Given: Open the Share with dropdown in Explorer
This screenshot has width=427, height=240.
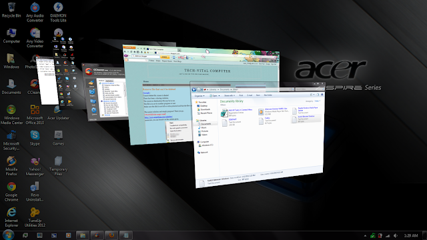Looking at the screenshot, I should (x=229, y=95).
